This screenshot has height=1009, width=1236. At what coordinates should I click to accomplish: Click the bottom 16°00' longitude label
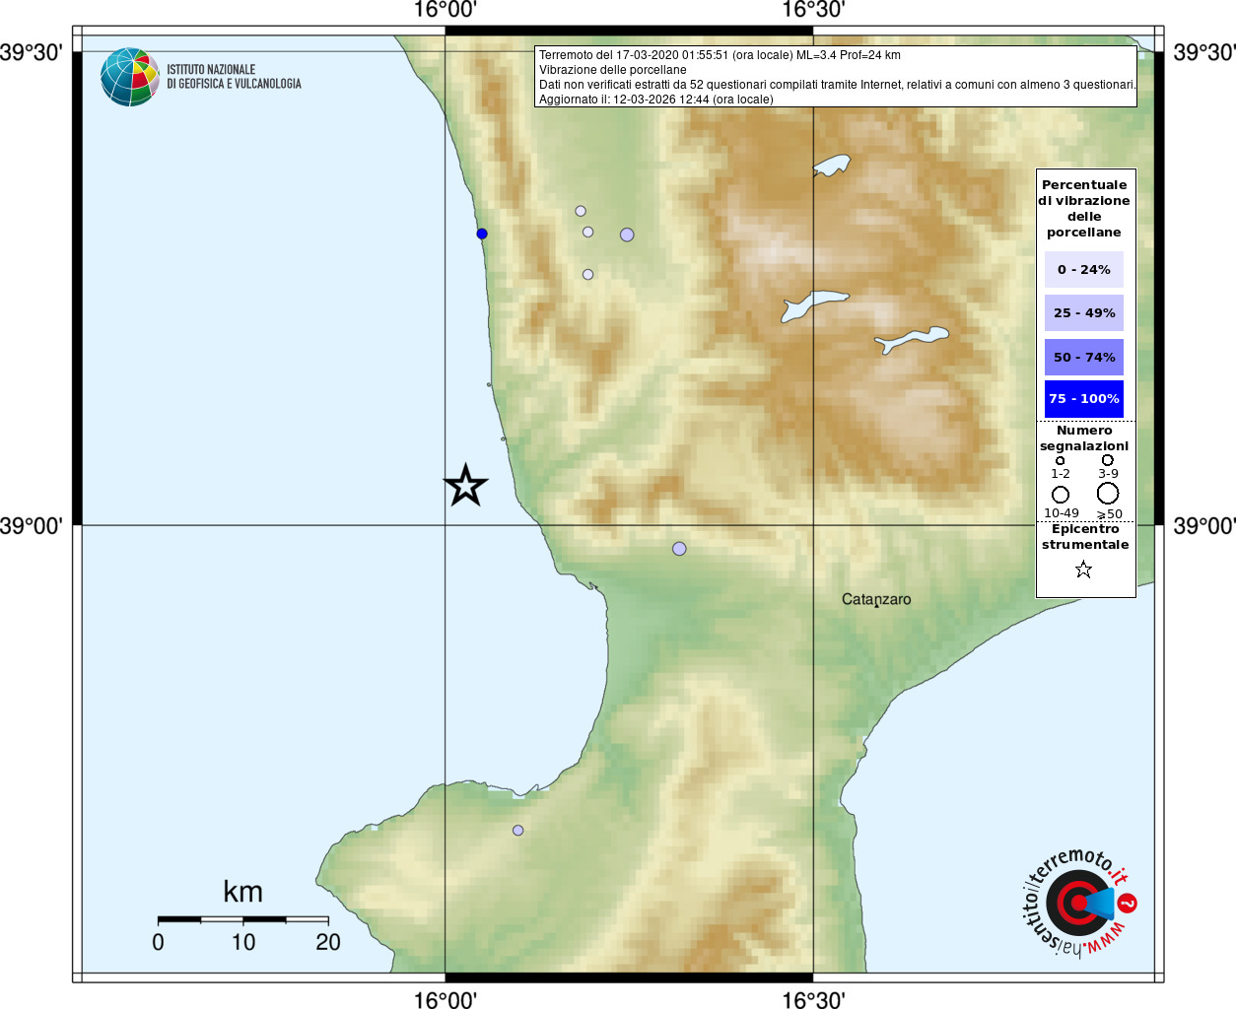(x=445, y=1000)
